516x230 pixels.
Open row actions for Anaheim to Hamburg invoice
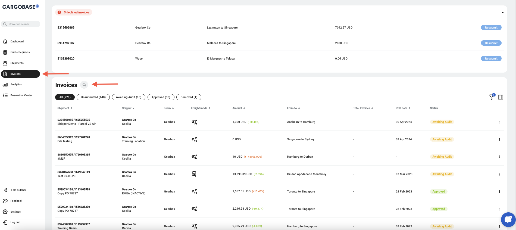[x=499, y=122]
